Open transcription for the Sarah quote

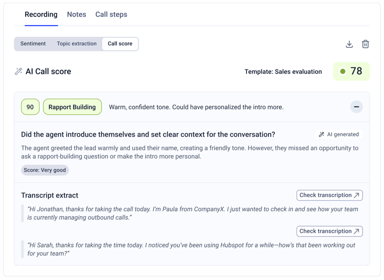(x=329, y=231)
